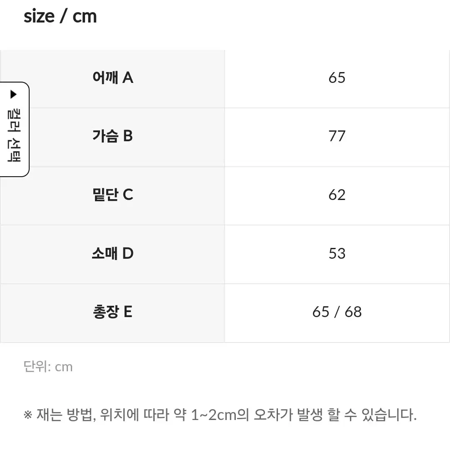This screenshot has width=450, height=450.
Task: Select the 총장 E row label
Action: coord(112,312)
